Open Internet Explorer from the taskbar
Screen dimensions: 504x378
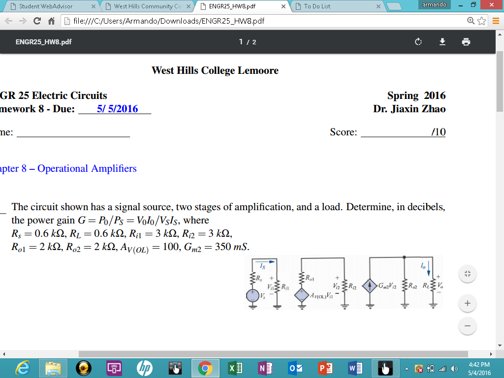(x=23, y=368)
